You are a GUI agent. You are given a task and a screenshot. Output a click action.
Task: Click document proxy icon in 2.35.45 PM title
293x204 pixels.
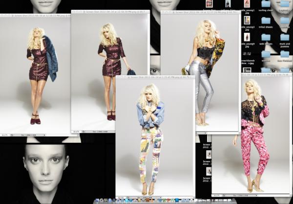pos(128,77)
